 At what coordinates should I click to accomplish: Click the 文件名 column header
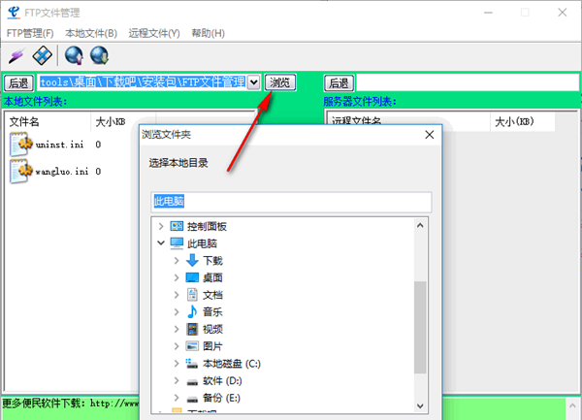(x=48, y=121)
